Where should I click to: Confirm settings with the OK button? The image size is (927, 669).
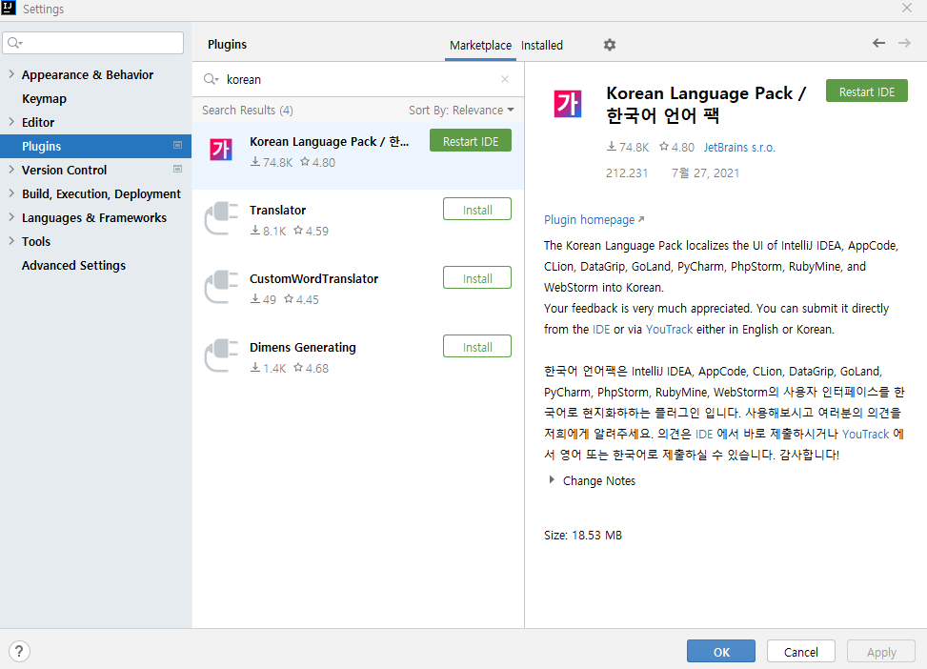tap(720, 651)
